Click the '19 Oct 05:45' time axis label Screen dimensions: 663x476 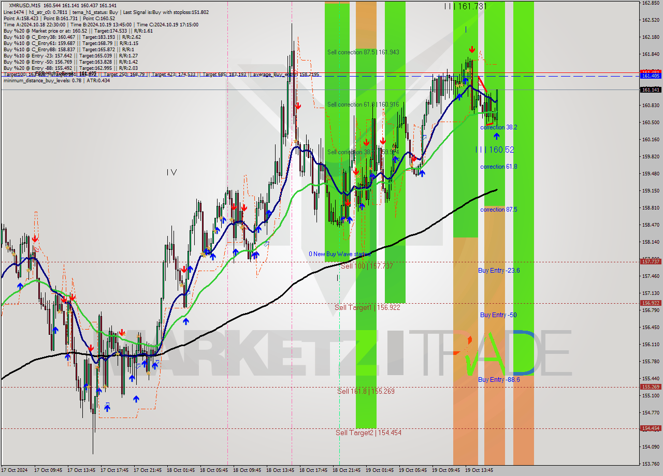coord(413,470)
